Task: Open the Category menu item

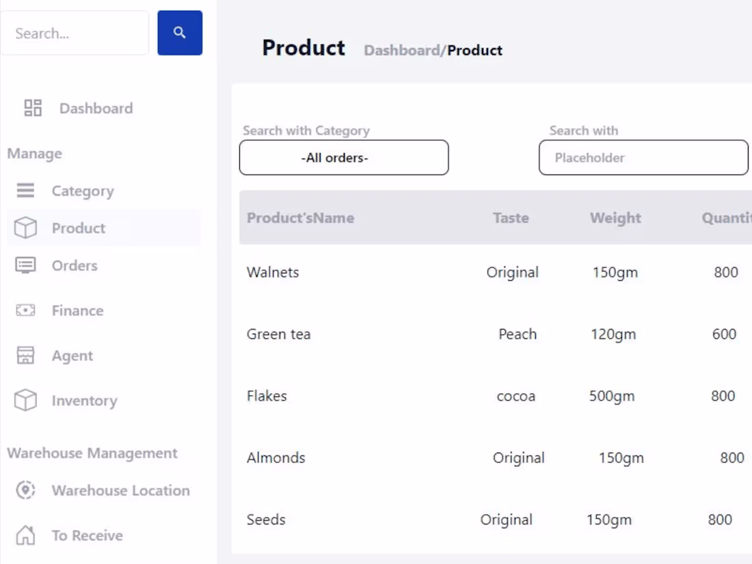Action: (x=83, y=191)
